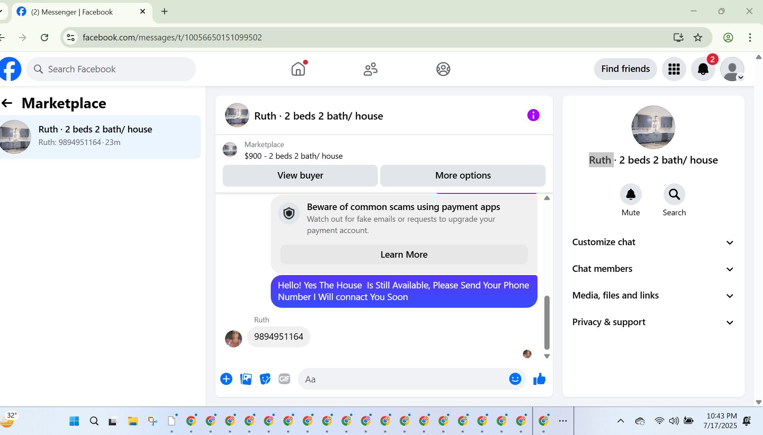763x435 pixels.
Task: Click the page scrollbar down arrow
Action: click(759, 402)
